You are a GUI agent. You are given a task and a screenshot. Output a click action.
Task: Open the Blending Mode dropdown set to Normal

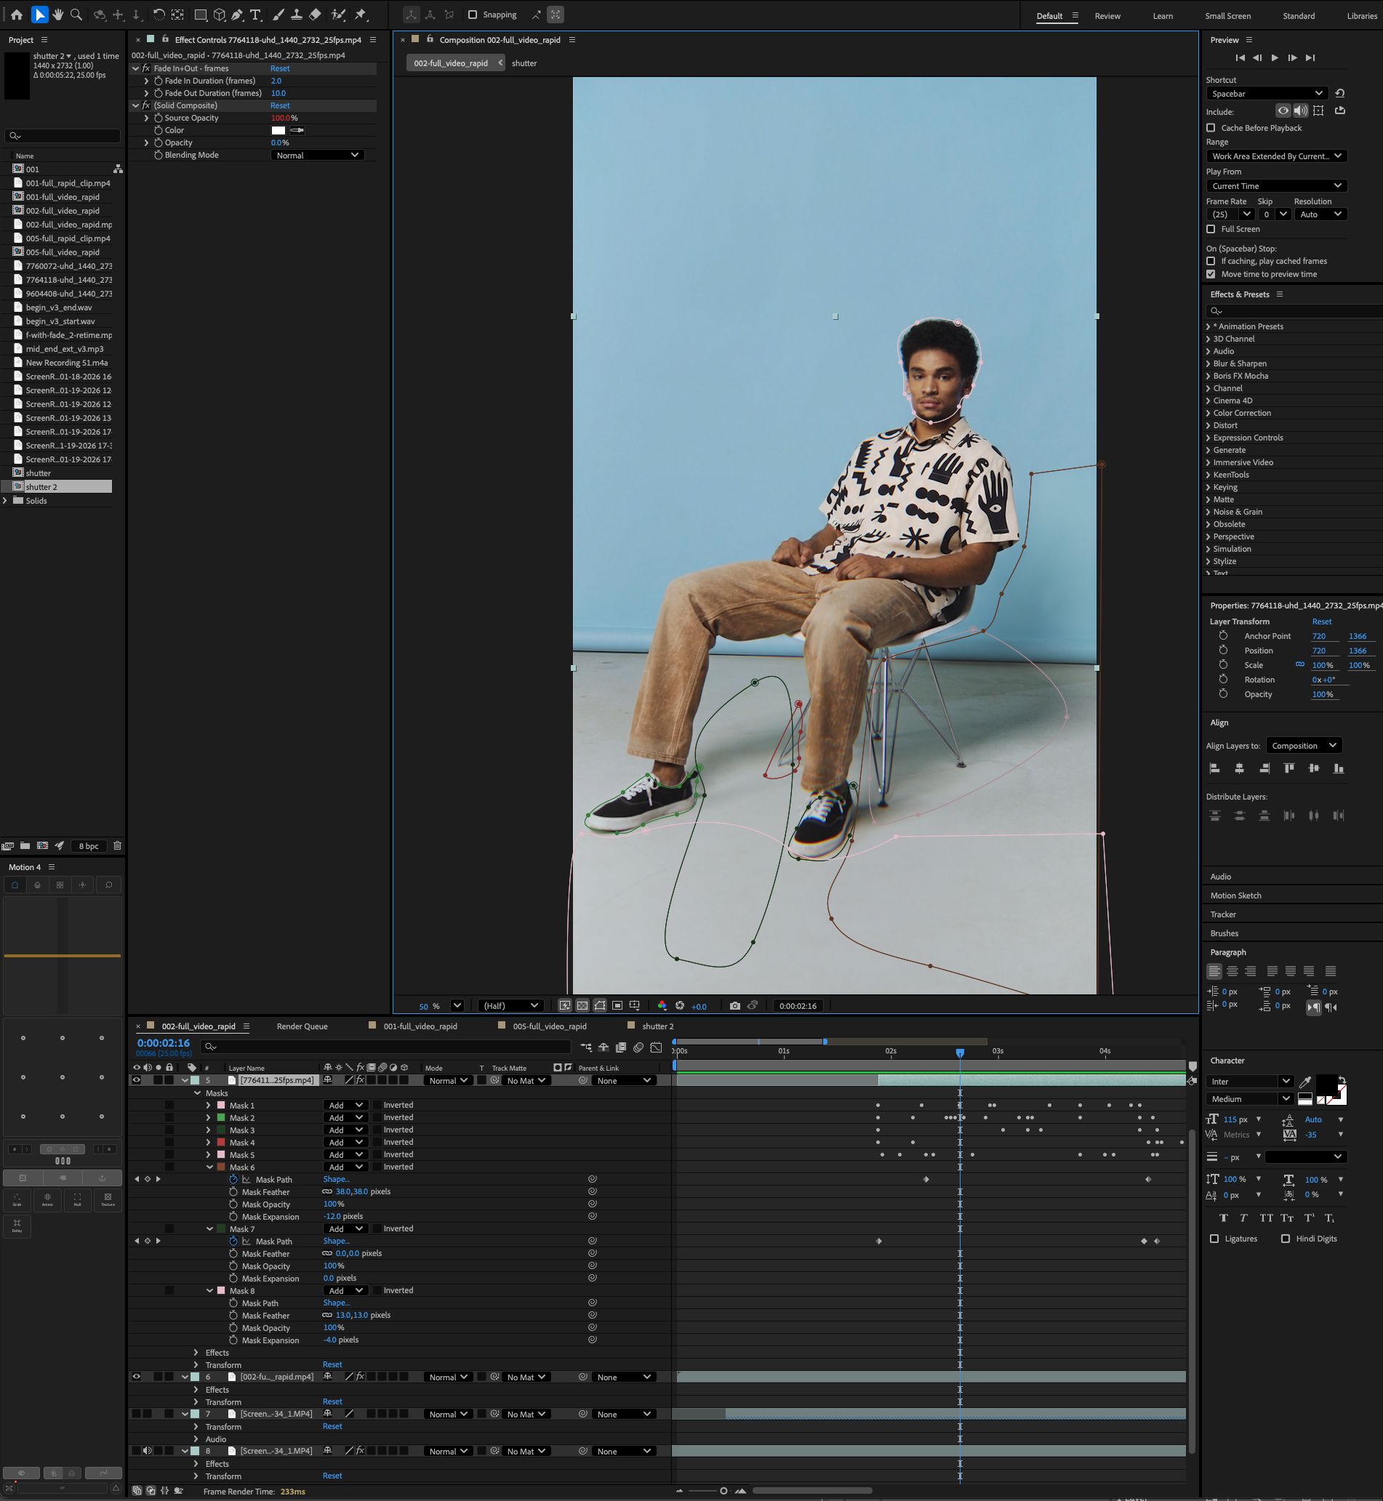click(317, 155)
